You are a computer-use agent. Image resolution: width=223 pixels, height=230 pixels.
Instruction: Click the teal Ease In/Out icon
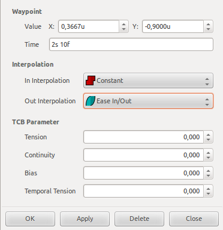pos(91,101)
